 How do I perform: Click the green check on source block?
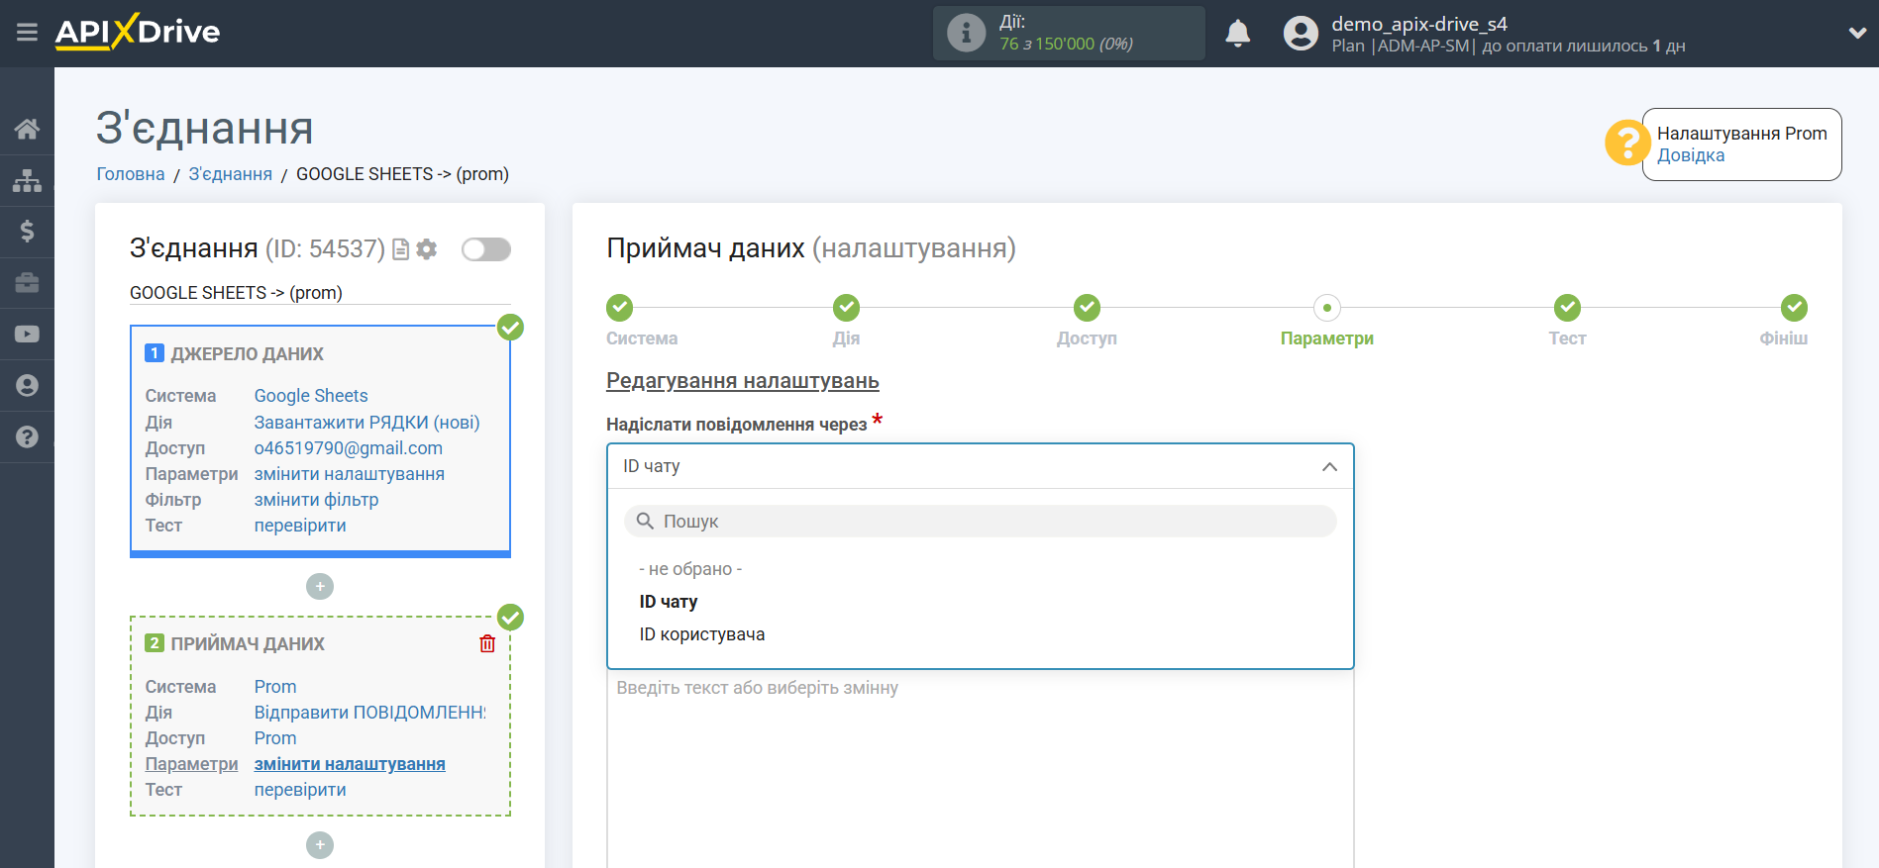(510, 328)
